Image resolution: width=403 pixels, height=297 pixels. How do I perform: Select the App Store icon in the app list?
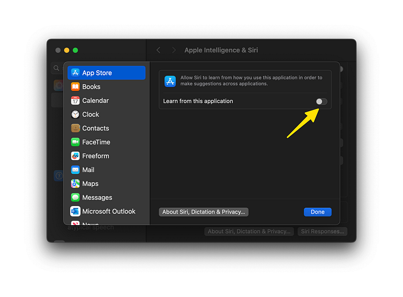click(x=75, y=73)
